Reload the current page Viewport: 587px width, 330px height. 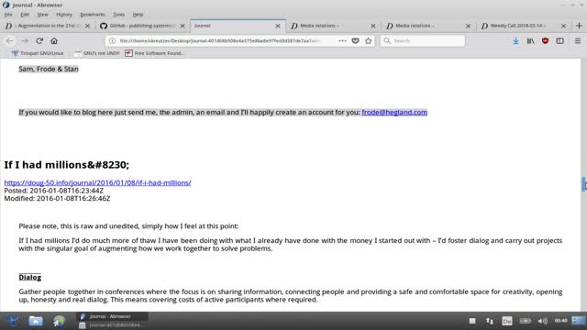(x=39, y=40)
